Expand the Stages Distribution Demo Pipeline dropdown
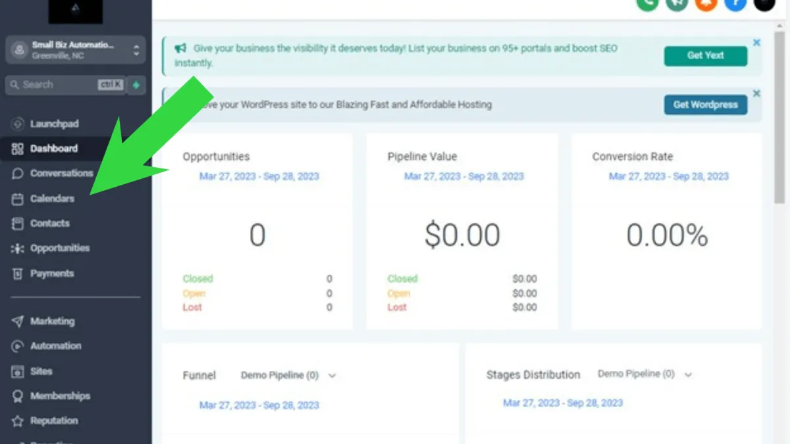790x444 pixels. (645, 374)
